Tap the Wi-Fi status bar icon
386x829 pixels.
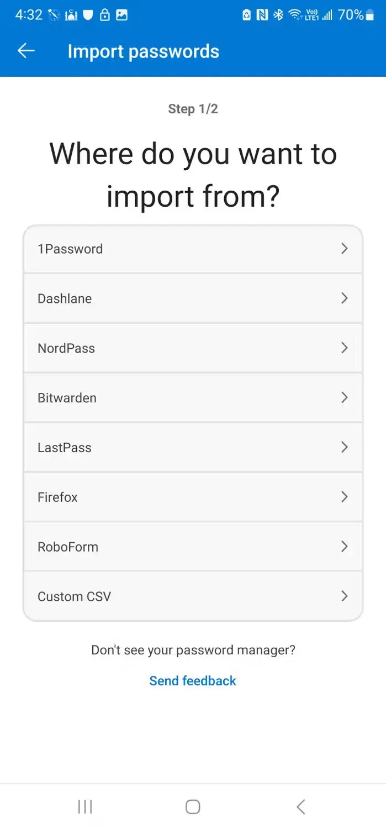point(294,14)
